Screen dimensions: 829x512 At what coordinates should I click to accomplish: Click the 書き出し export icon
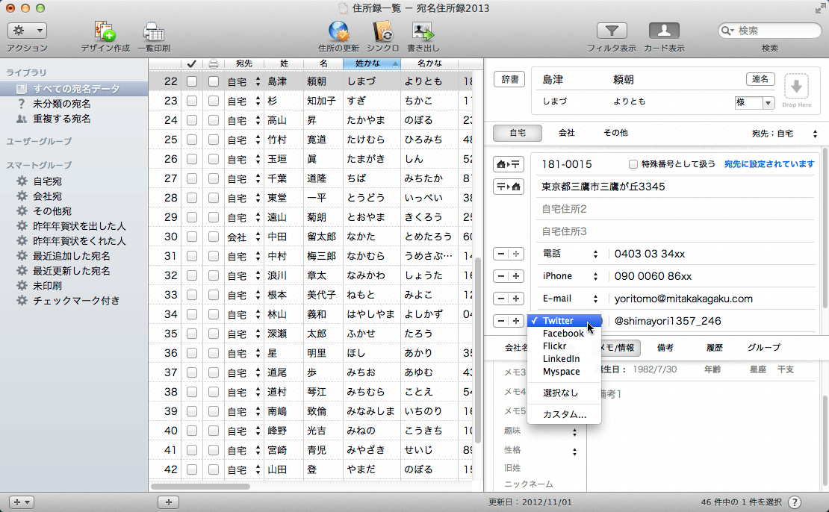(423, 31)
